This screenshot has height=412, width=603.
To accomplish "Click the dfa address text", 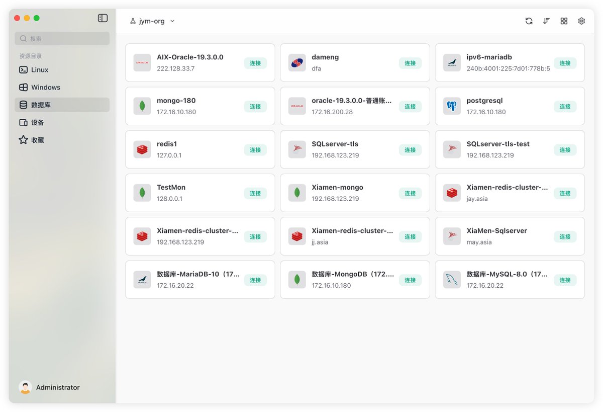I will click(x=316, y=68).
